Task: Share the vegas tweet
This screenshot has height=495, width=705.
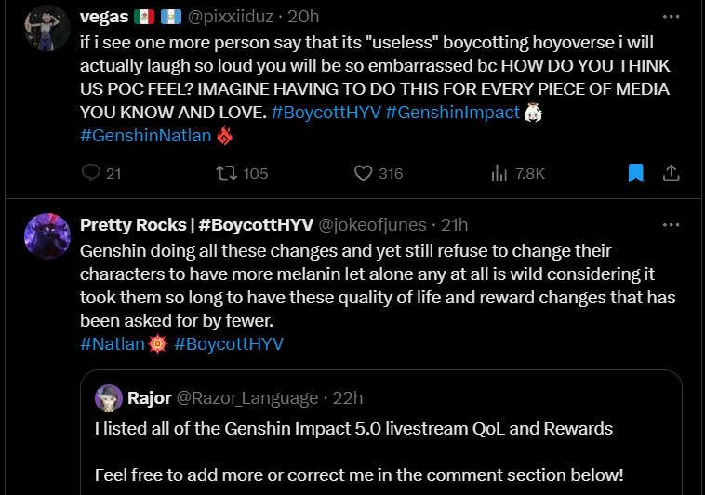Action: point(671,173)
